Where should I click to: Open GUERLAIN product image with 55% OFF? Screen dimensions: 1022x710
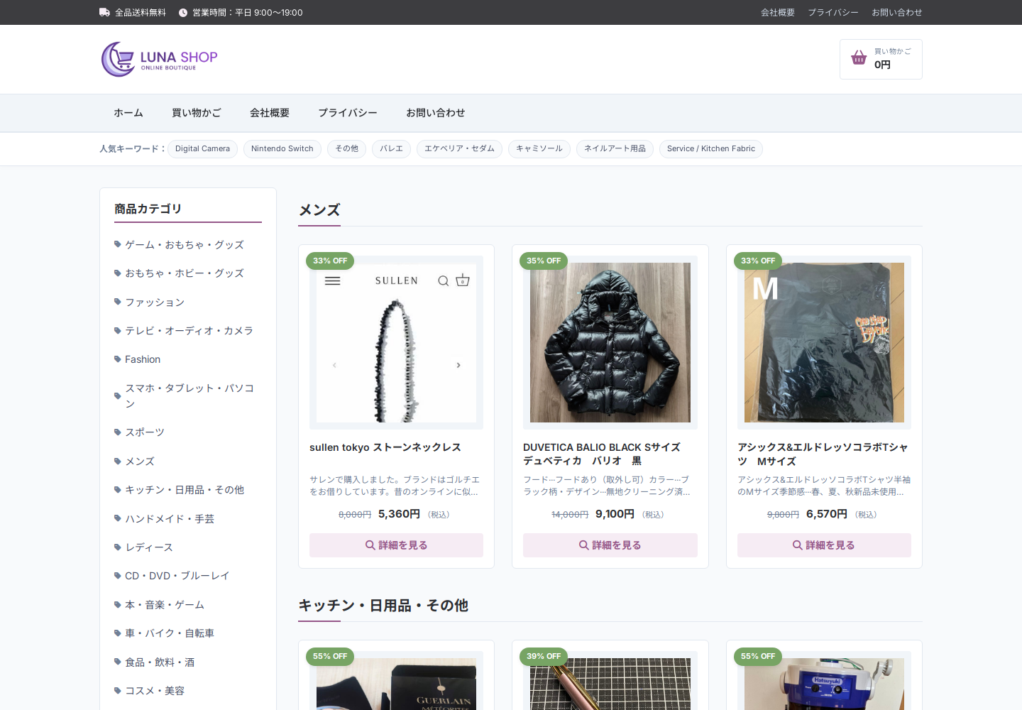click(x=396, y=684)
